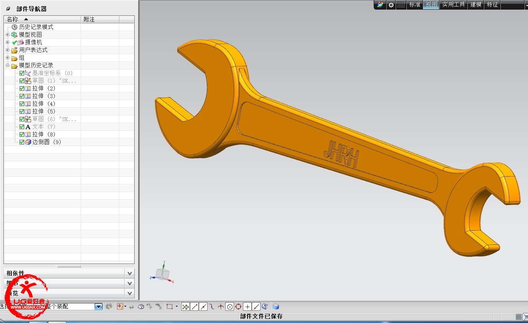Click the 部件导航器 panel title
528x323 pixels.
[x=31, y=9]
